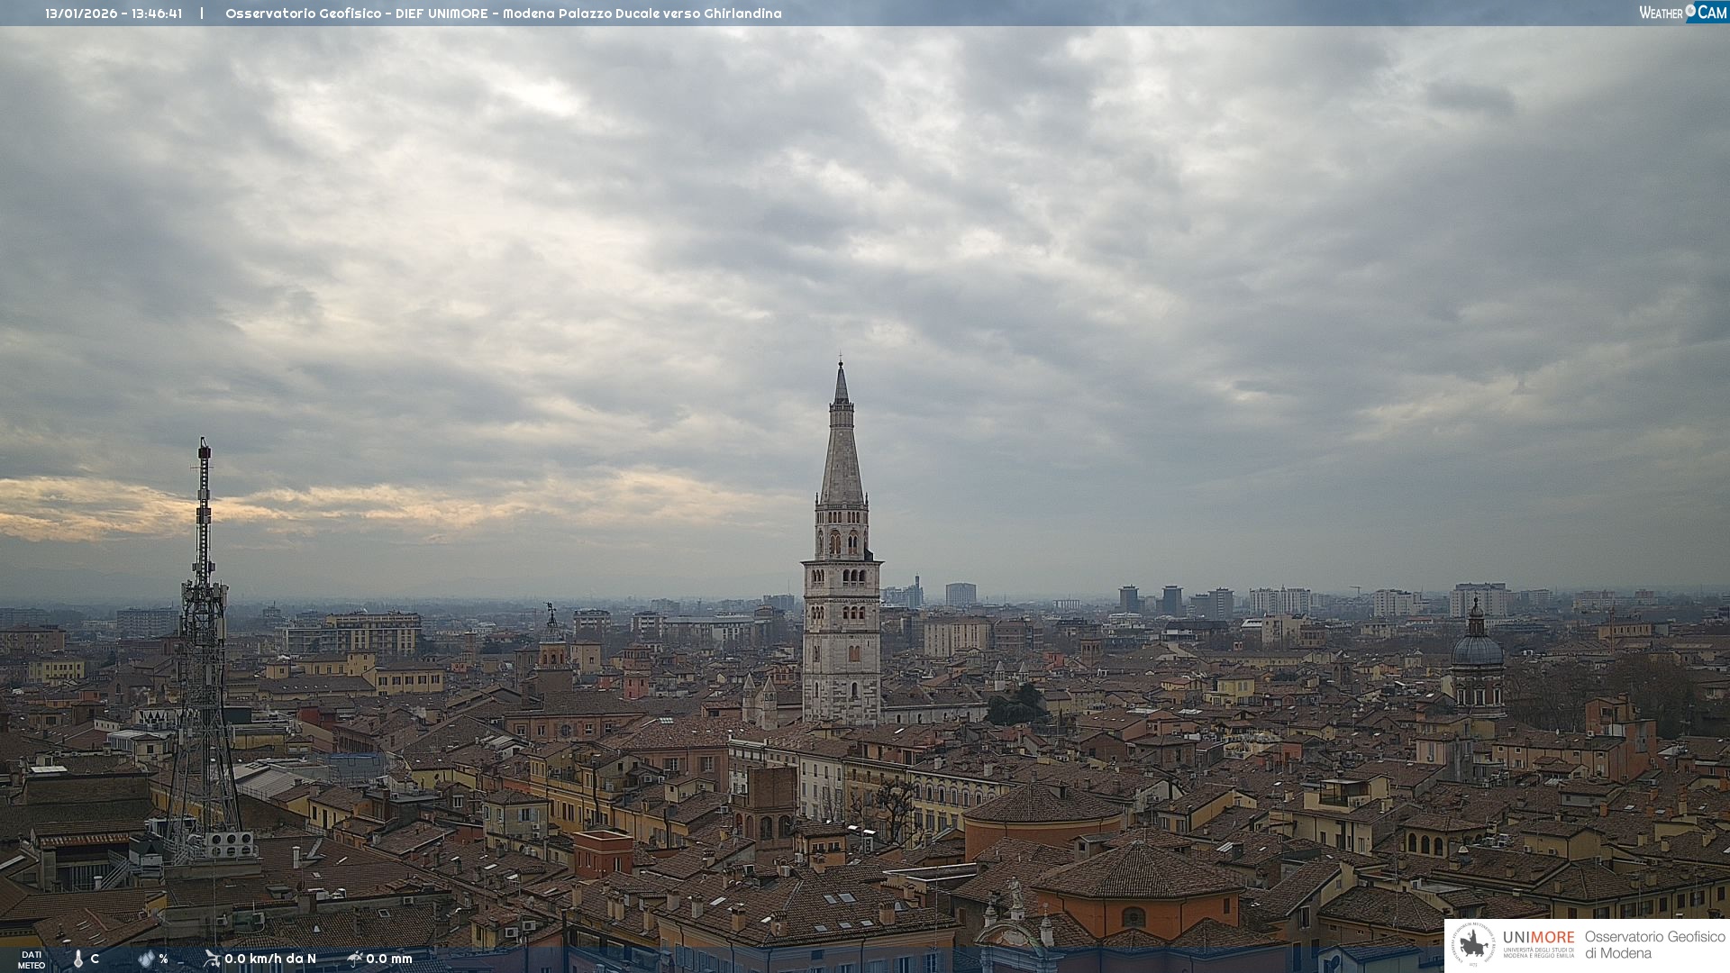Image resolution: width=1730 pixels, height=973 pixels.
Task: Click the percent humidity unit label
Action: [x=164, y=959]
